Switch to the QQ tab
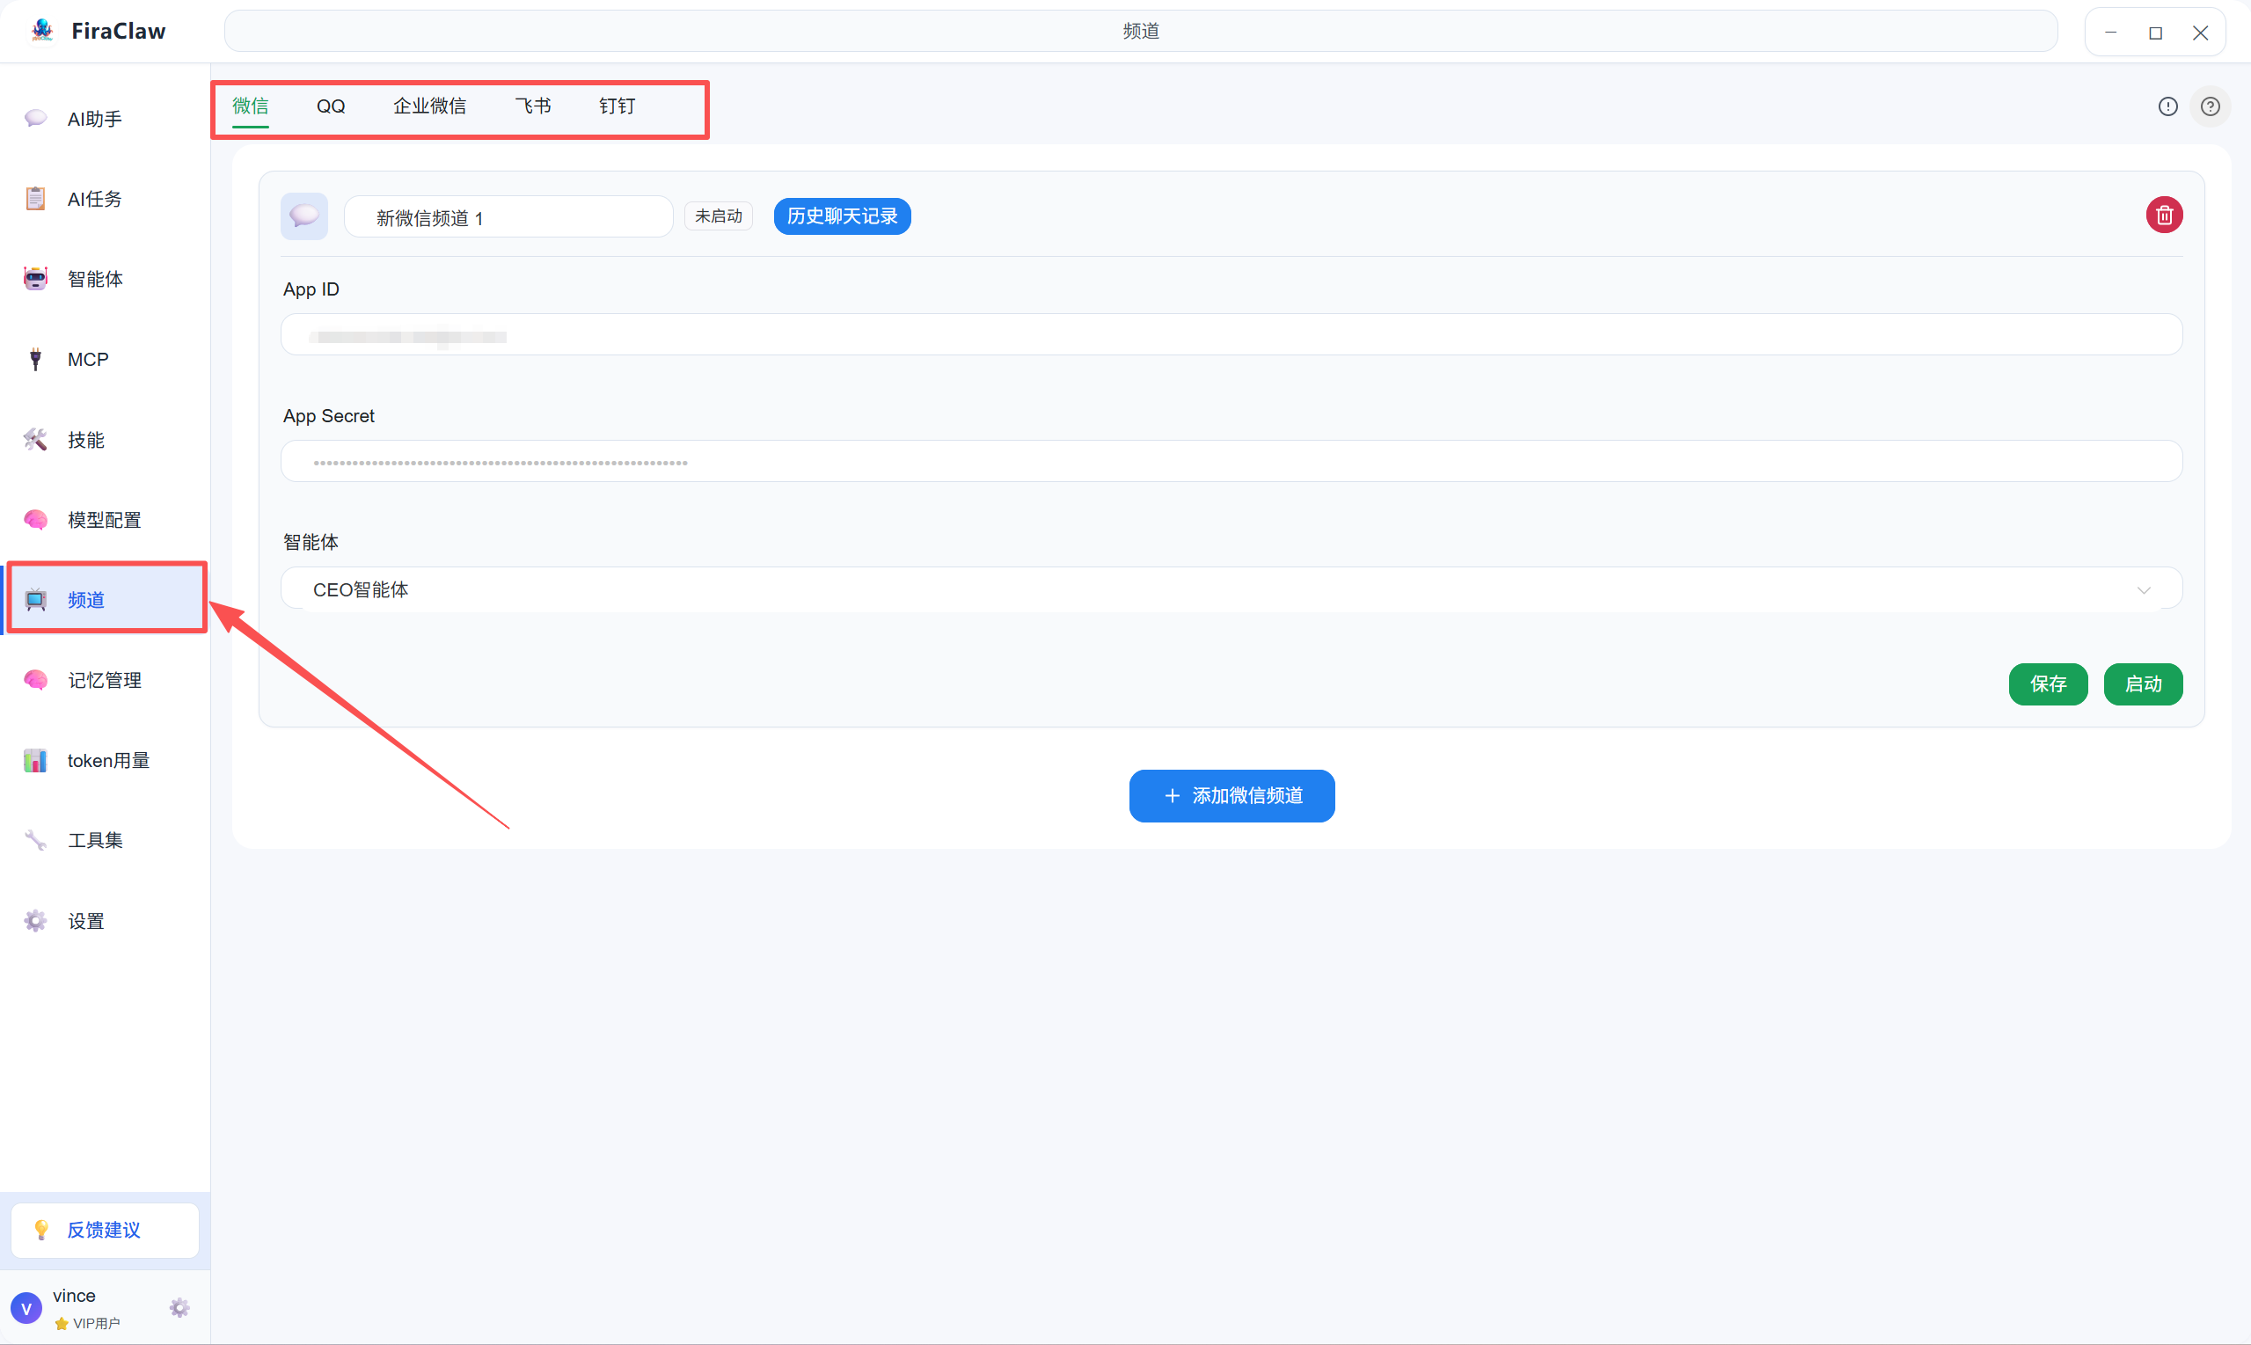This screenshot has width=2251, height=1345. [331, 106]
